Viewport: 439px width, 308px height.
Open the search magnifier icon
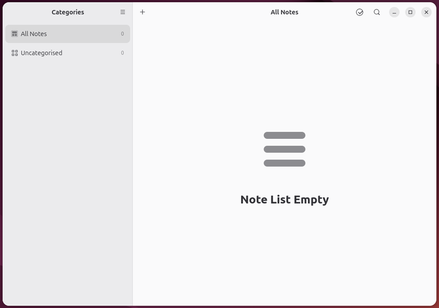click(x=377, y=12)
